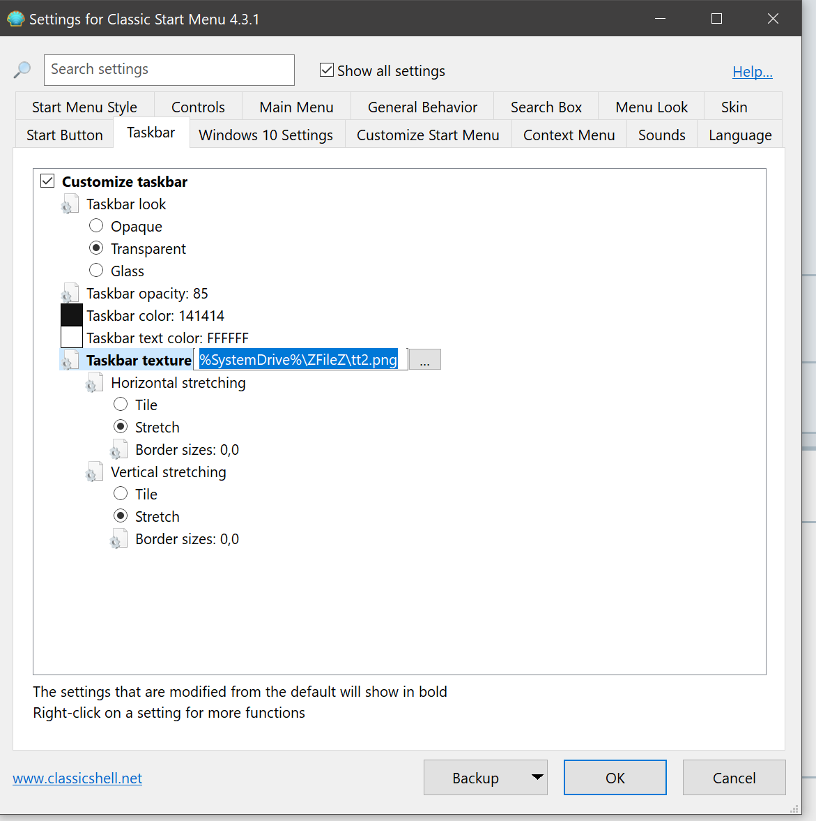Go to the Customize Start Menu tab
Viewport: 816px width, 821px height.
tap(428, 135)
